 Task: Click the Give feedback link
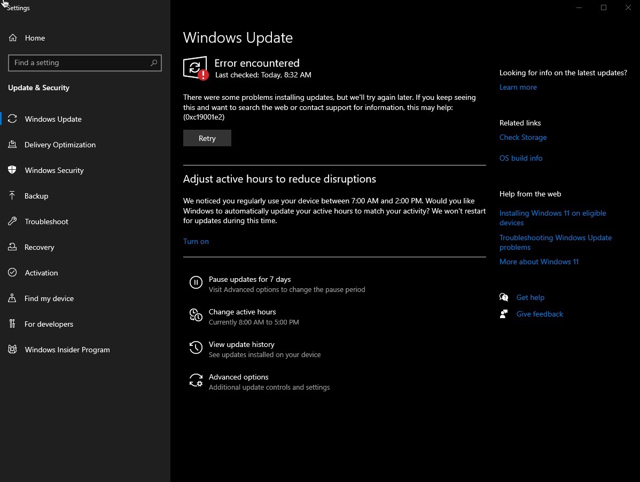coord(540,314)
